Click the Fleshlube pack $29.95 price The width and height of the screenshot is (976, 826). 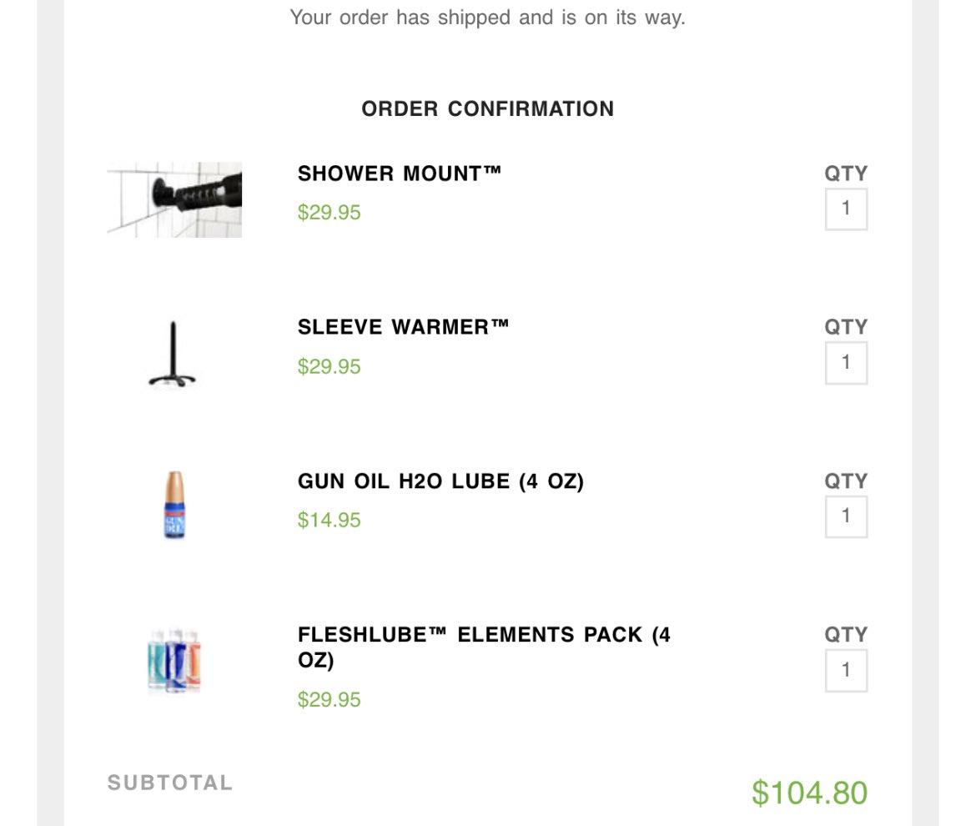click(x=329, y=699)
